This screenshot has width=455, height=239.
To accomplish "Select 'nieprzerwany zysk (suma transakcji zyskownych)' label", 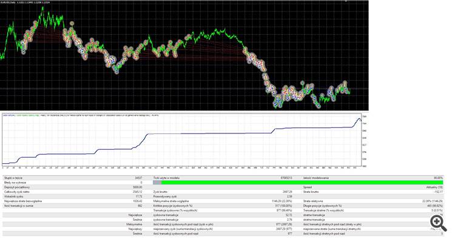I will click(183, 229).
